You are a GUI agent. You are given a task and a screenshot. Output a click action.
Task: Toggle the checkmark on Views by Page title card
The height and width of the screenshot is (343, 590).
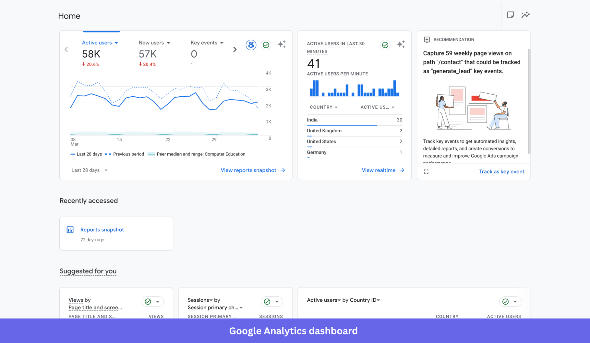[x=147, y=302]
